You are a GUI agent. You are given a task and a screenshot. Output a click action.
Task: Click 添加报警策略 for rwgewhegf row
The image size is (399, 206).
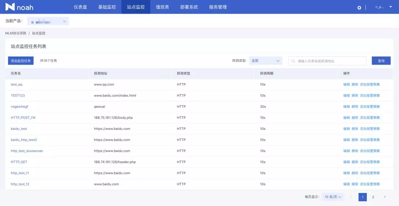tap(370, 107)
